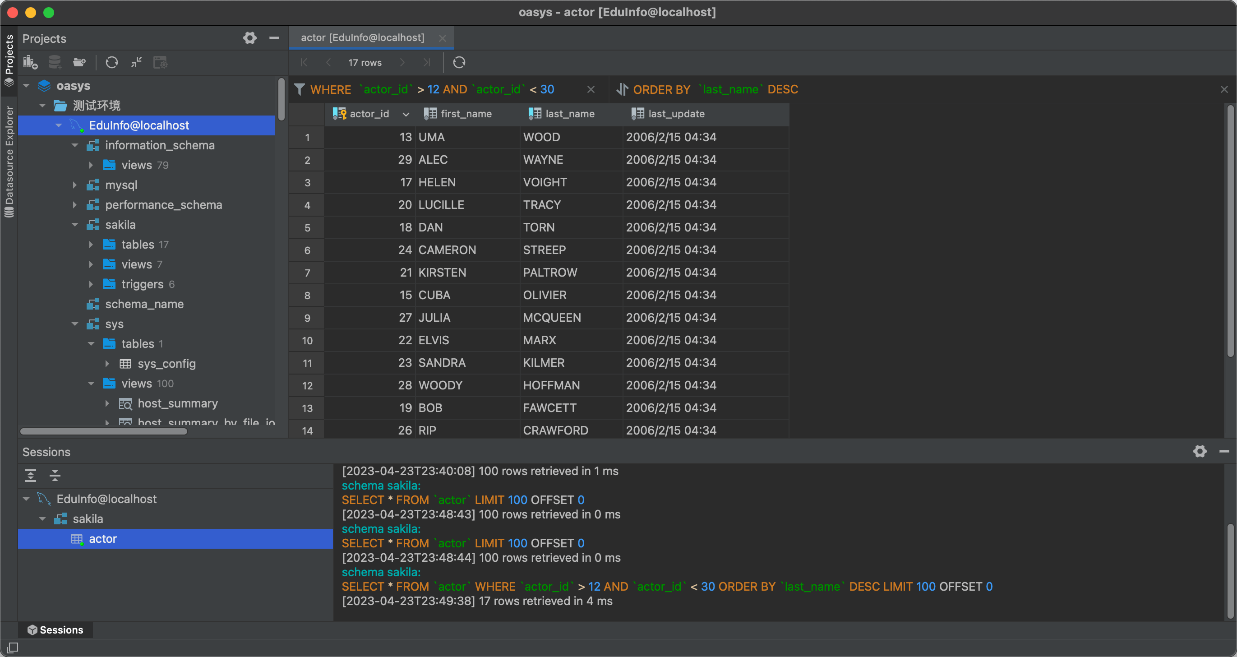
Task: Click the 17 rows counter
Action: (365, 62)
